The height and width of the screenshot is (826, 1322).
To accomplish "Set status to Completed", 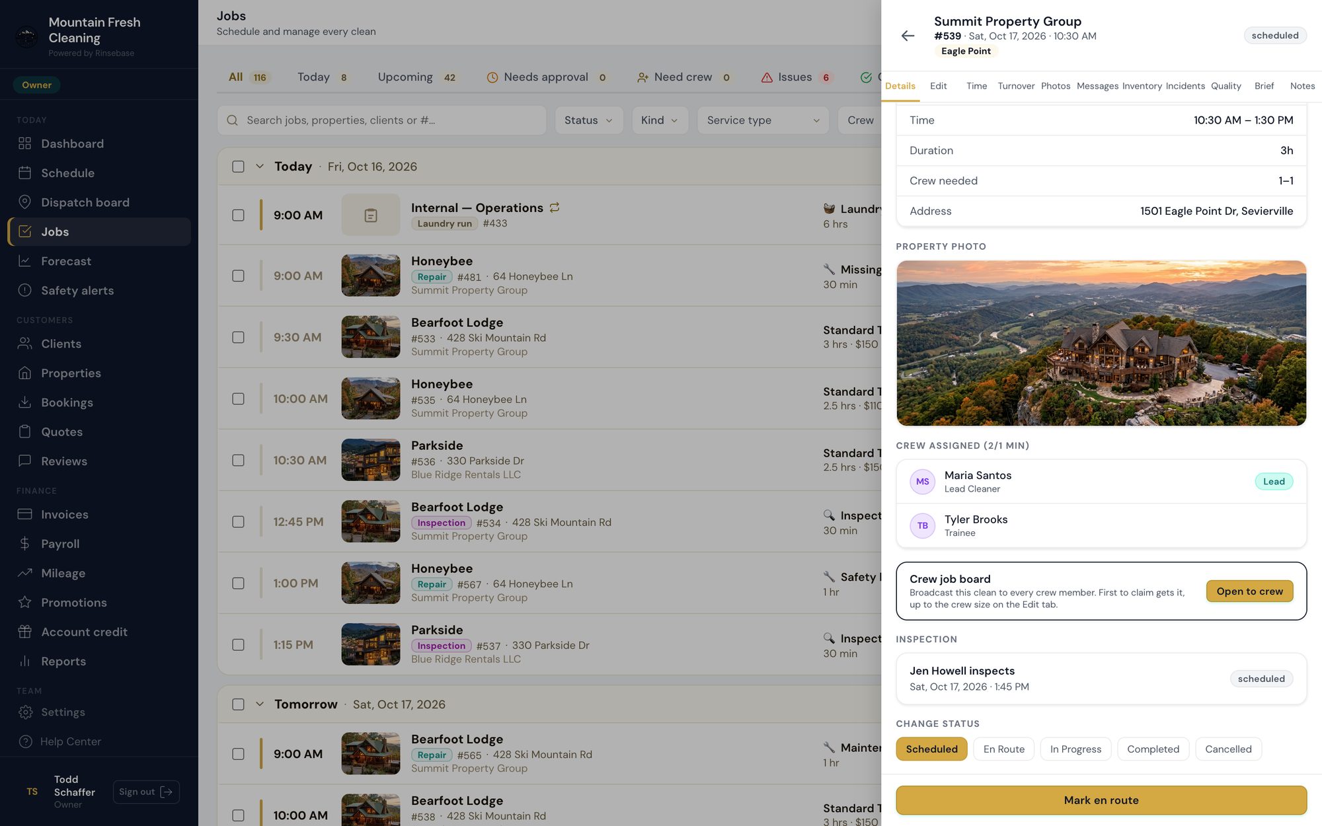I will [1153, 749].
